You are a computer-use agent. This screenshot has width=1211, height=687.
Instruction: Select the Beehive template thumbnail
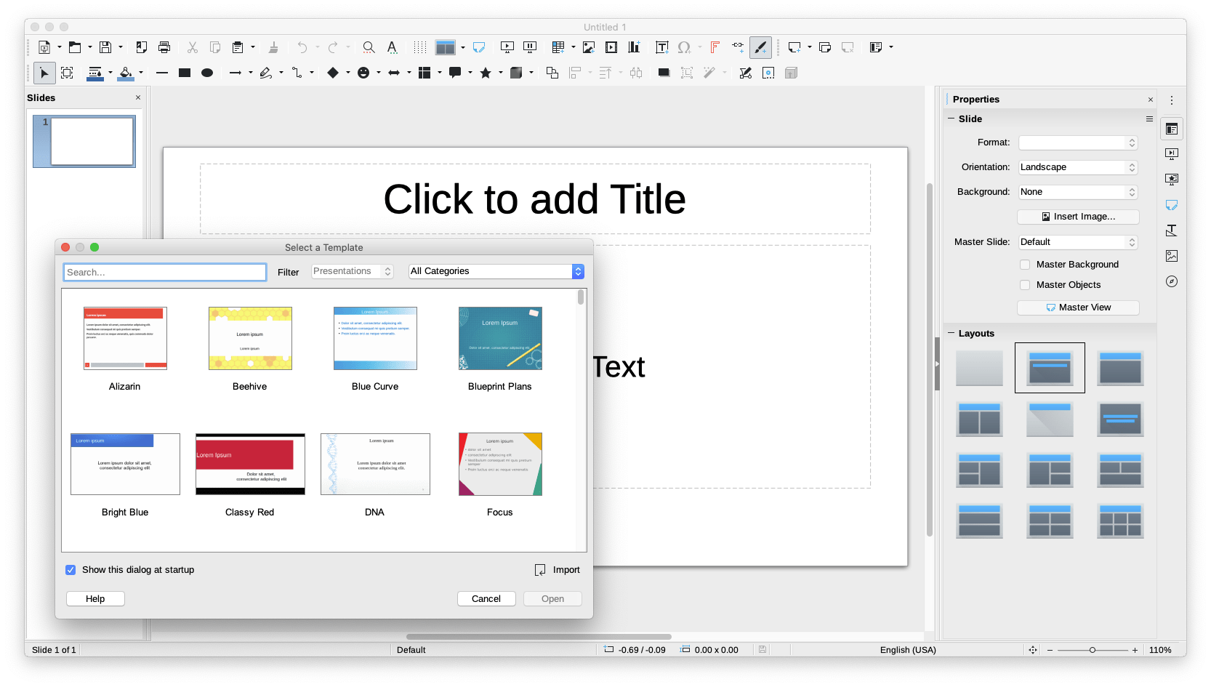click(x=250, y=338)
